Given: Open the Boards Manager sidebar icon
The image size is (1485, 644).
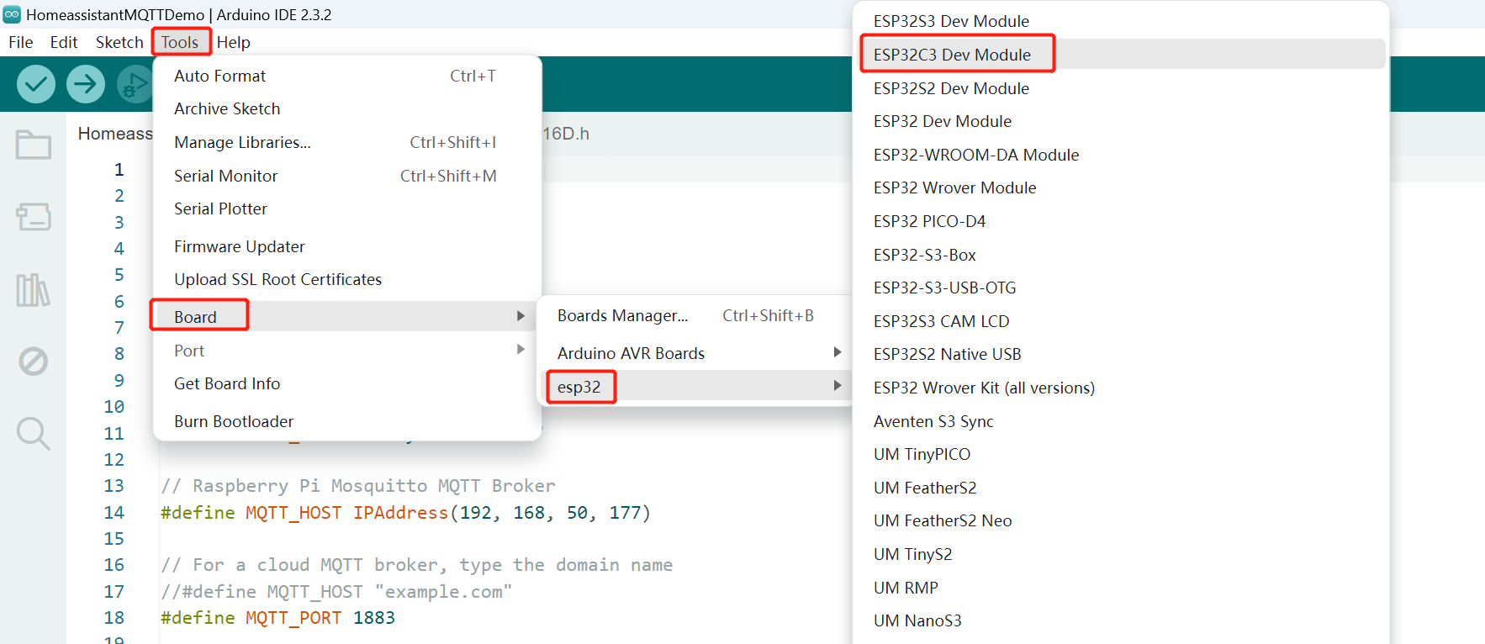Looking at the screenshot, I should [x=34, y=217].
